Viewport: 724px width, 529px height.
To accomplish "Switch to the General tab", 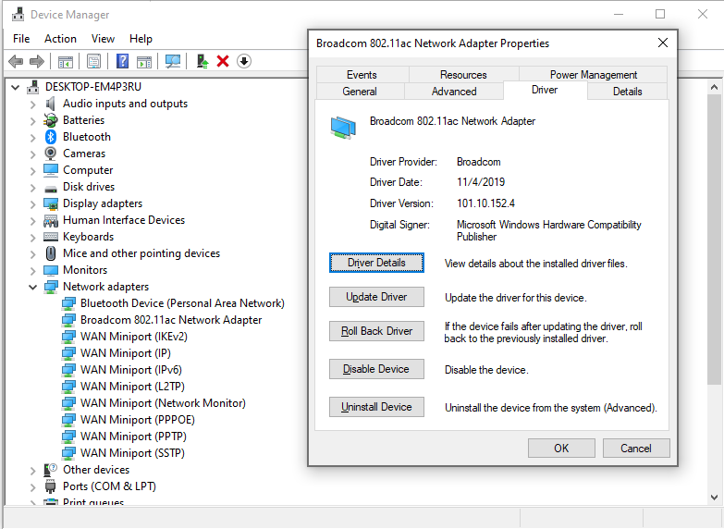I will click(x=360, y=91).
